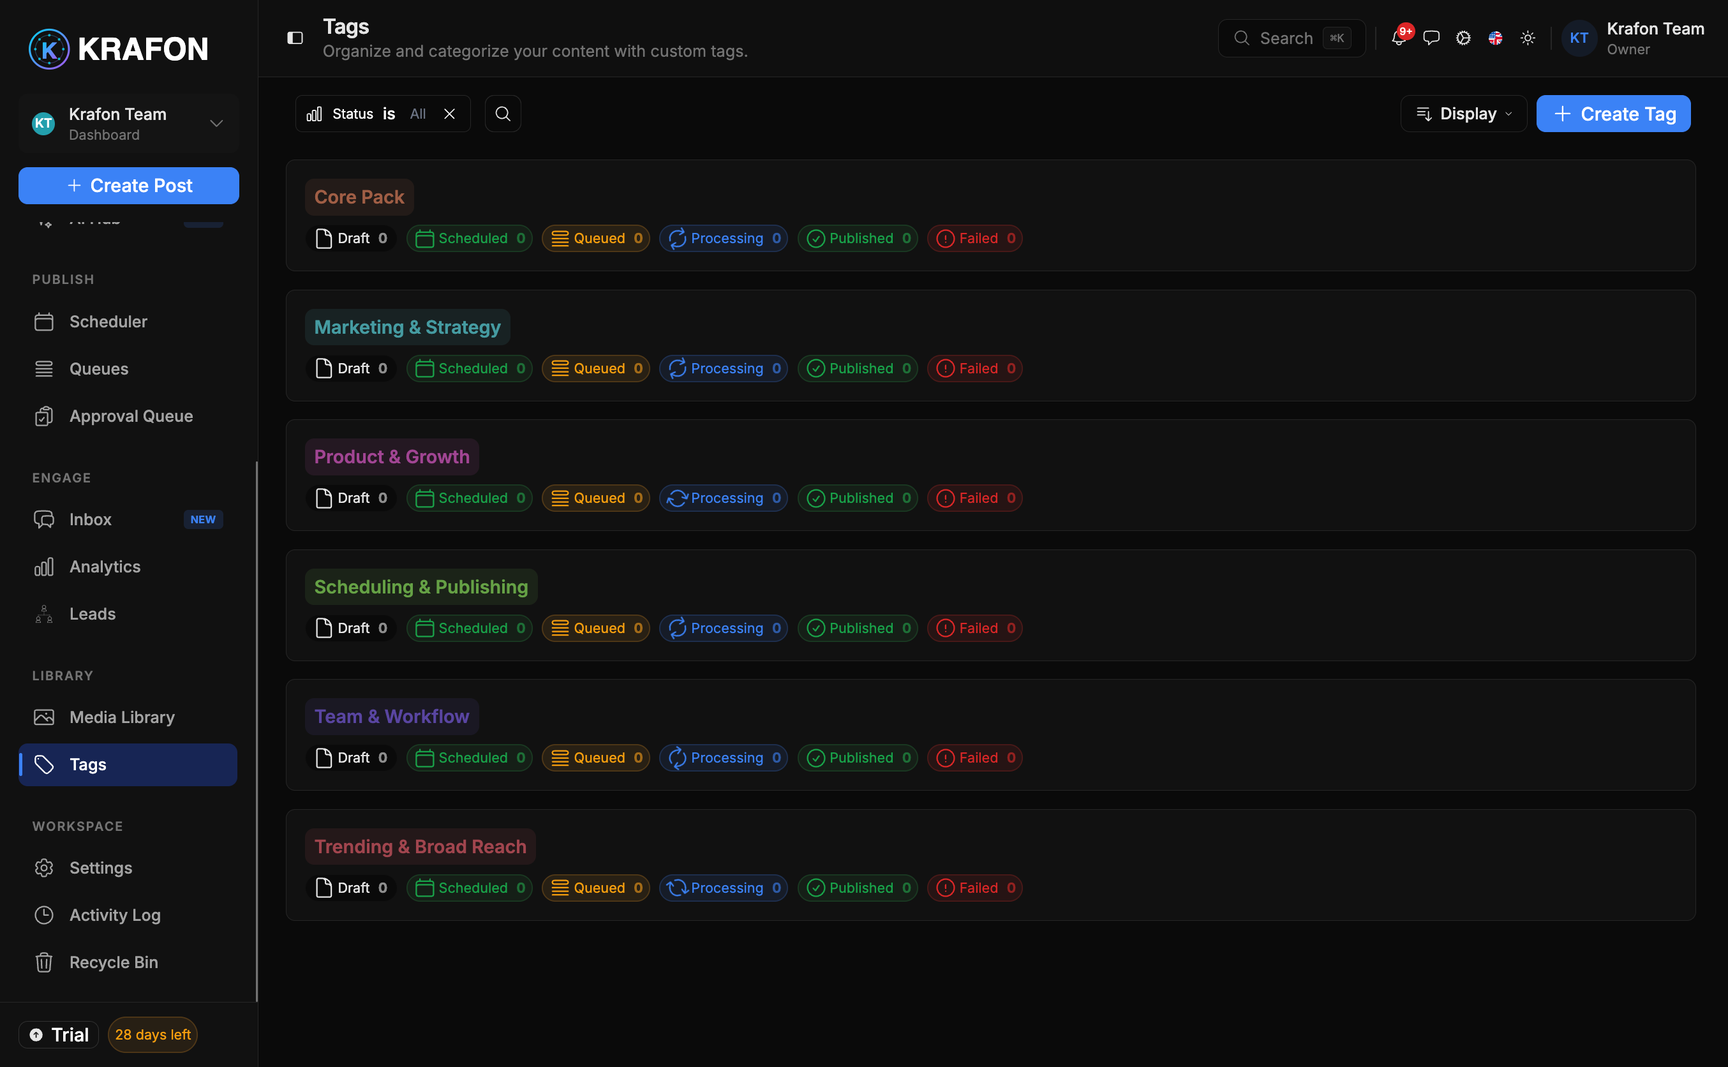Click the Trial plan badge
1728x1067 pixels.
[59, 1034]
